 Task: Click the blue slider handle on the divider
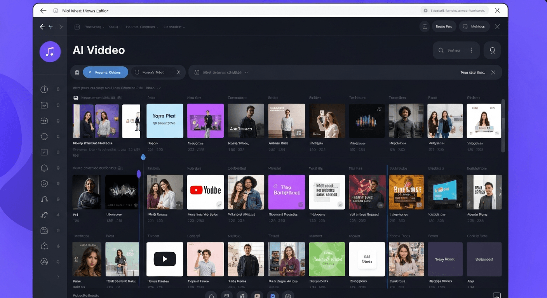click(x=143, y=157)
